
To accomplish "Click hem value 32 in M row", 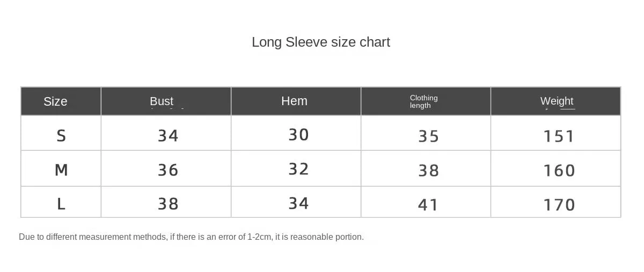I will click(298, 169).
